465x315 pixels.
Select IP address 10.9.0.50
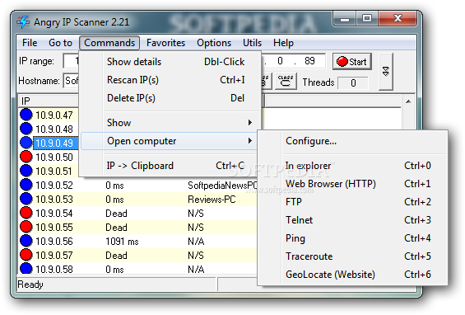pyautogui.click(x=54, y=157)
